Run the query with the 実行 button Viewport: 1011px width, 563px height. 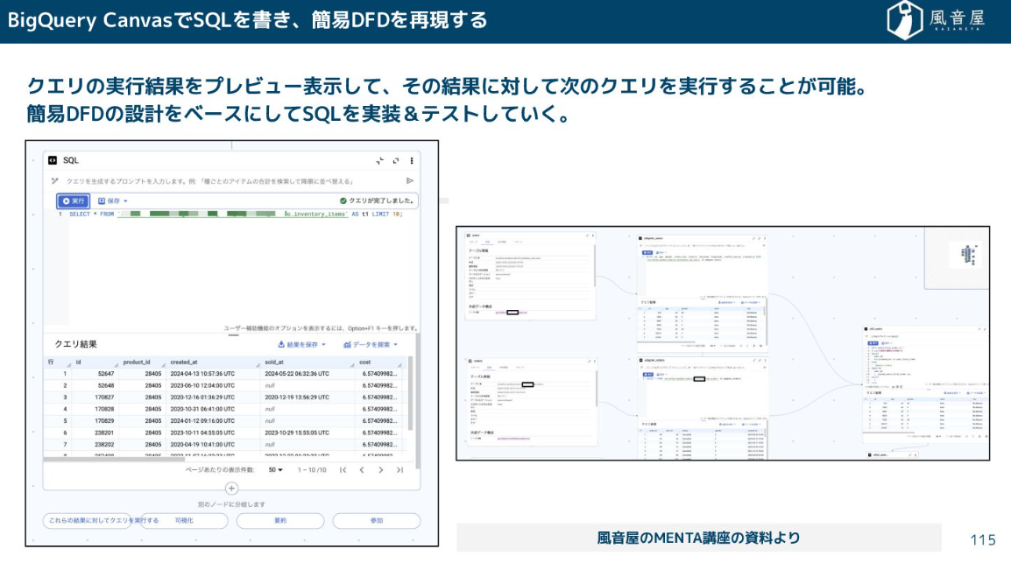point(74,201)
